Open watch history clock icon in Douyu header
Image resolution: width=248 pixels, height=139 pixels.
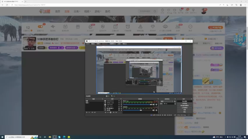pyautogui.click(x=162, y=10)
